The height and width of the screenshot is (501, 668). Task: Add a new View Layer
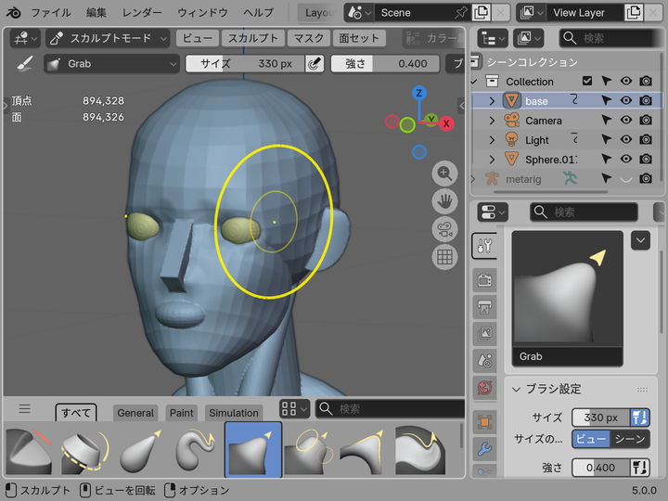634,13
